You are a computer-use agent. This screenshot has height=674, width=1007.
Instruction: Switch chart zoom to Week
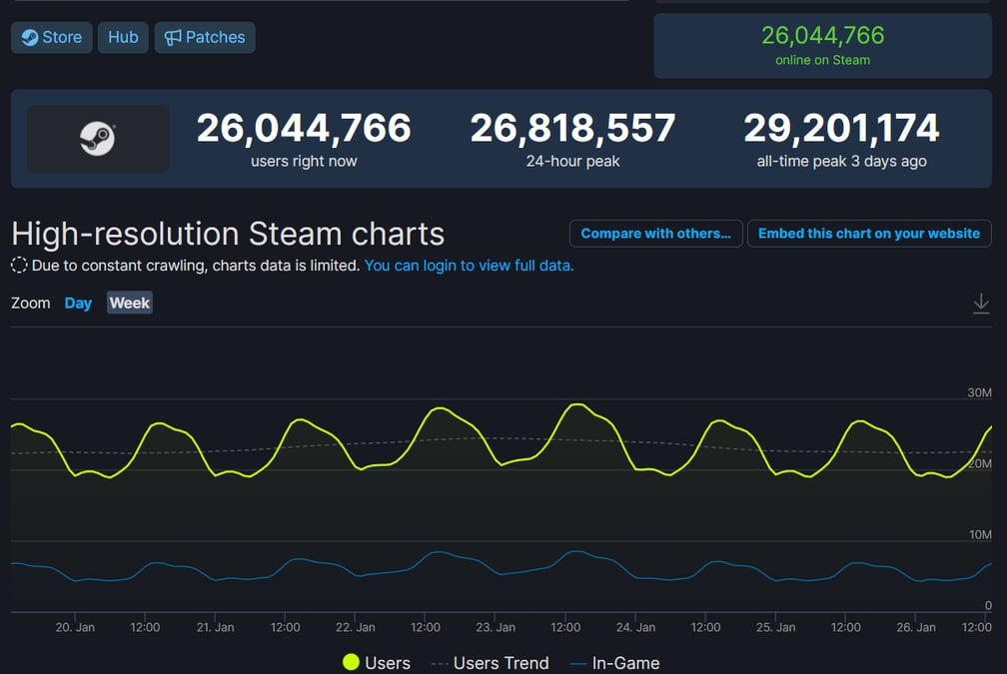[x=130, y=303]
